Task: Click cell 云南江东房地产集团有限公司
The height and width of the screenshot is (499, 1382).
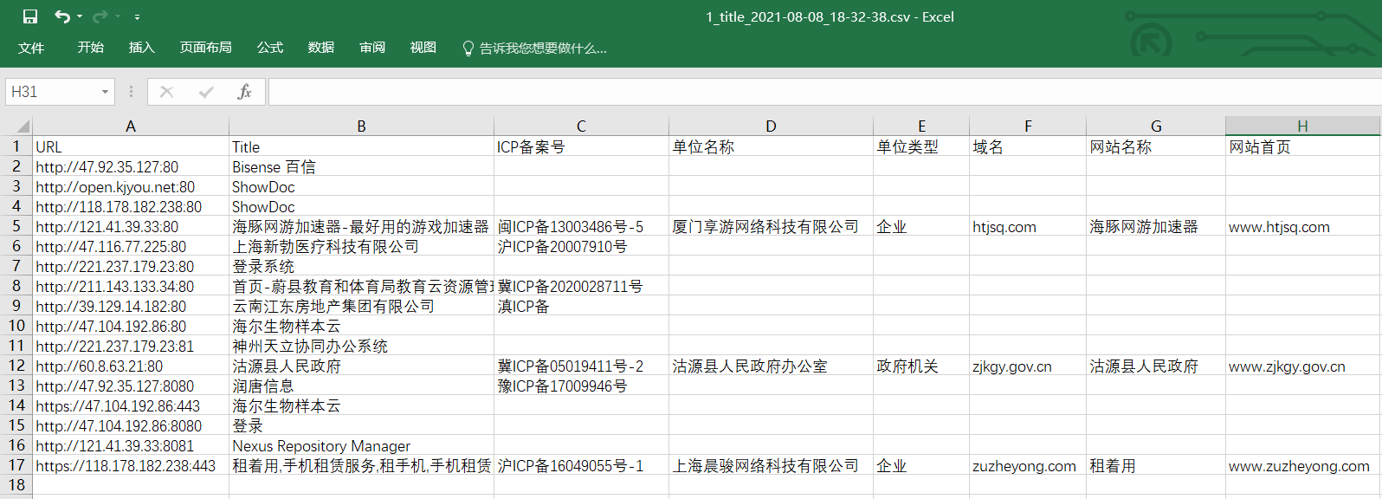Action: 361,306
